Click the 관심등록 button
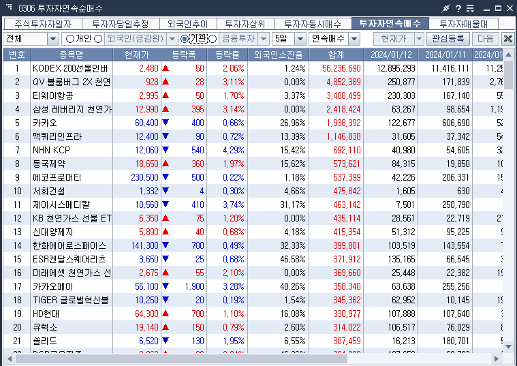This screenshot has width=517, height=366. [x=448, y=39]
